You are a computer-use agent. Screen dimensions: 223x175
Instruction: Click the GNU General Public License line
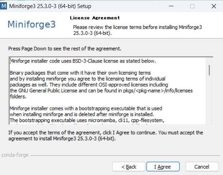point(101,91)
